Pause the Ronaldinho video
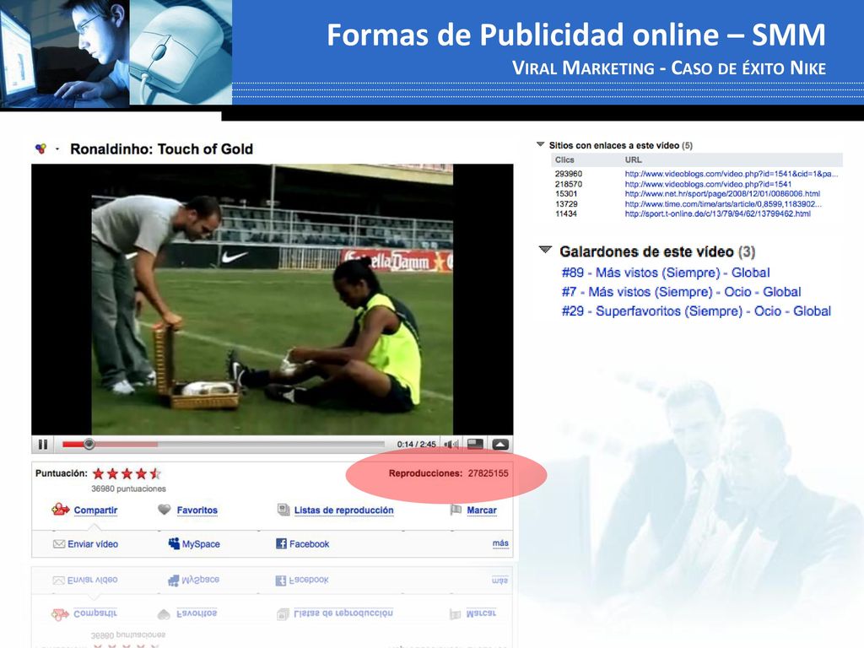The height and width of the screenshot is (648, 864). 43,444
